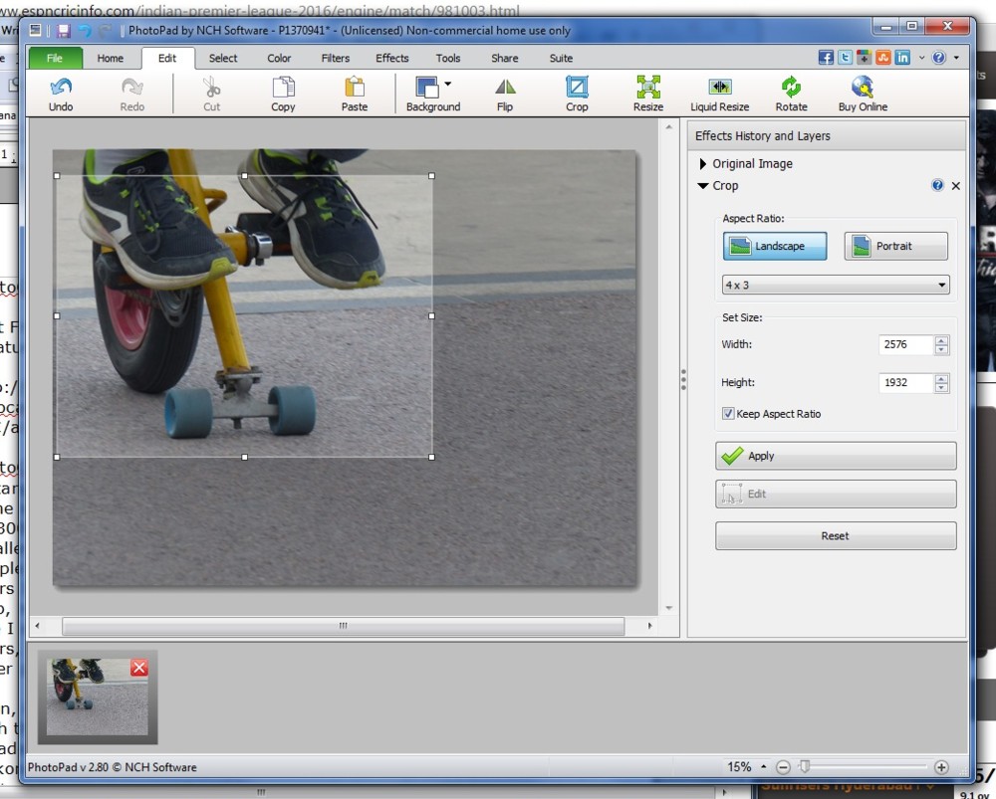This screenshot has width=996, height=799.
Task: Apply the crop selection
Action: click(x=836, y=456)
